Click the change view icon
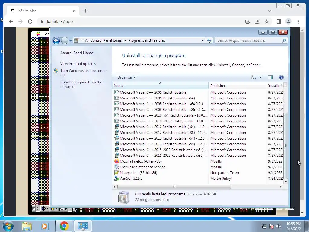The width and height of the screenshot is (309, 232). click(253, 77)
